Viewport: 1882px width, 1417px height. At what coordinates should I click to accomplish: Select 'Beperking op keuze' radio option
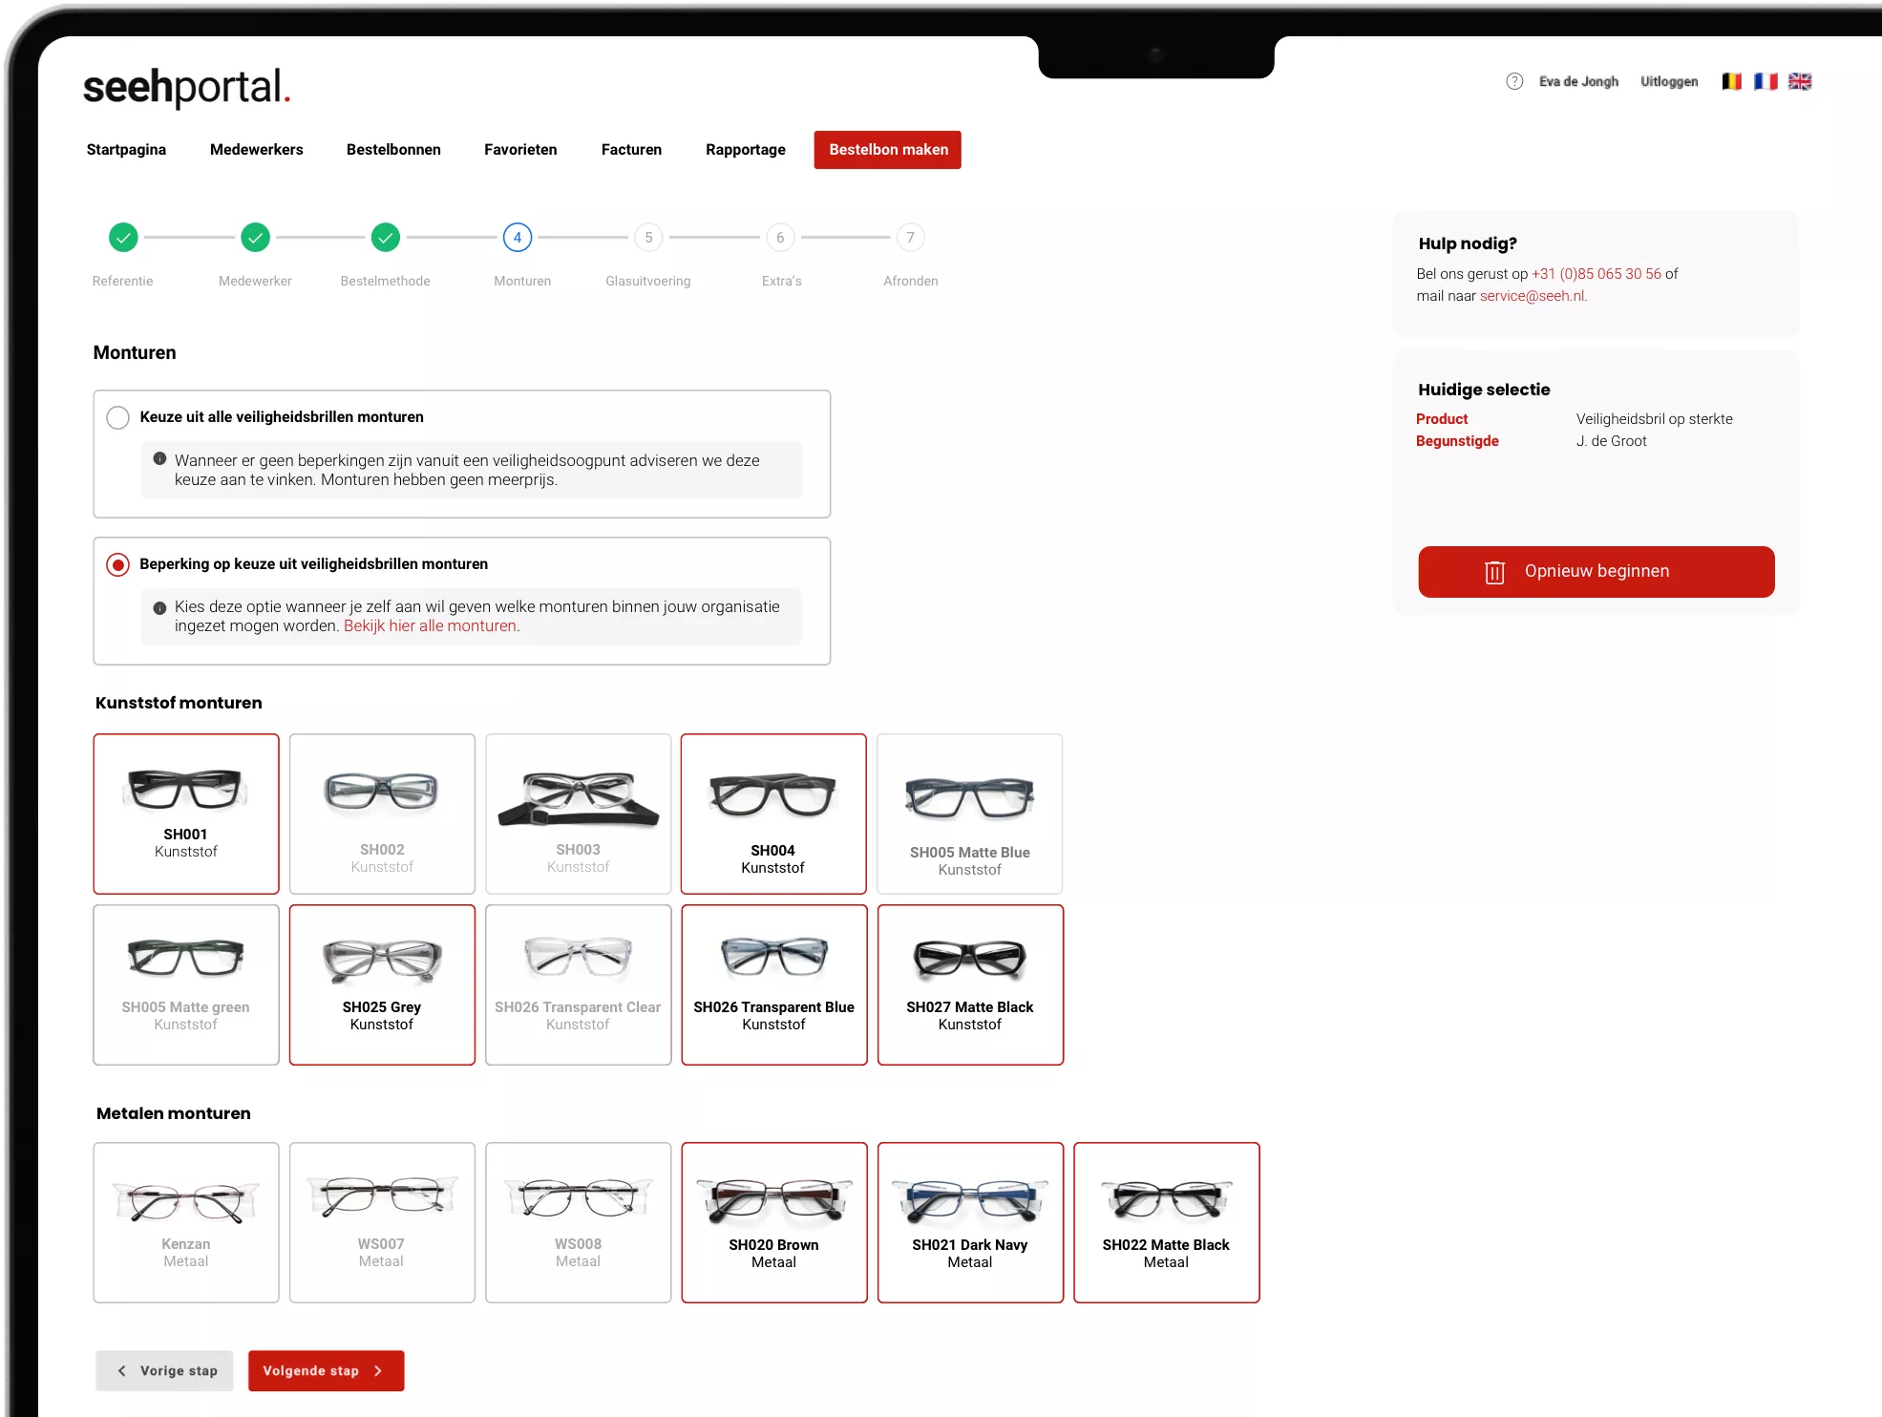[x=118, y=564]
